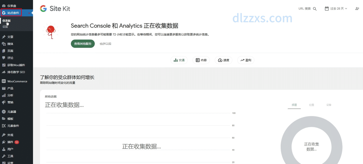Click 分析 analytics bar icon

[4, 95]
